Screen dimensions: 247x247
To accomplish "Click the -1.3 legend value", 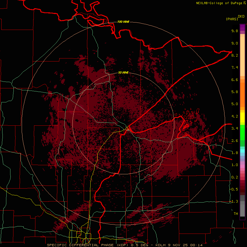I will coord(234,201).
